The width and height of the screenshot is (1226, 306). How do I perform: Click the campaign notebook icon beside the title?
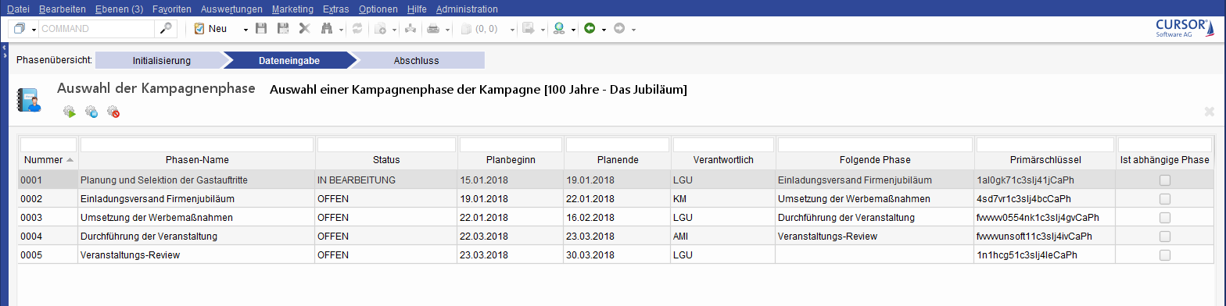29,100
